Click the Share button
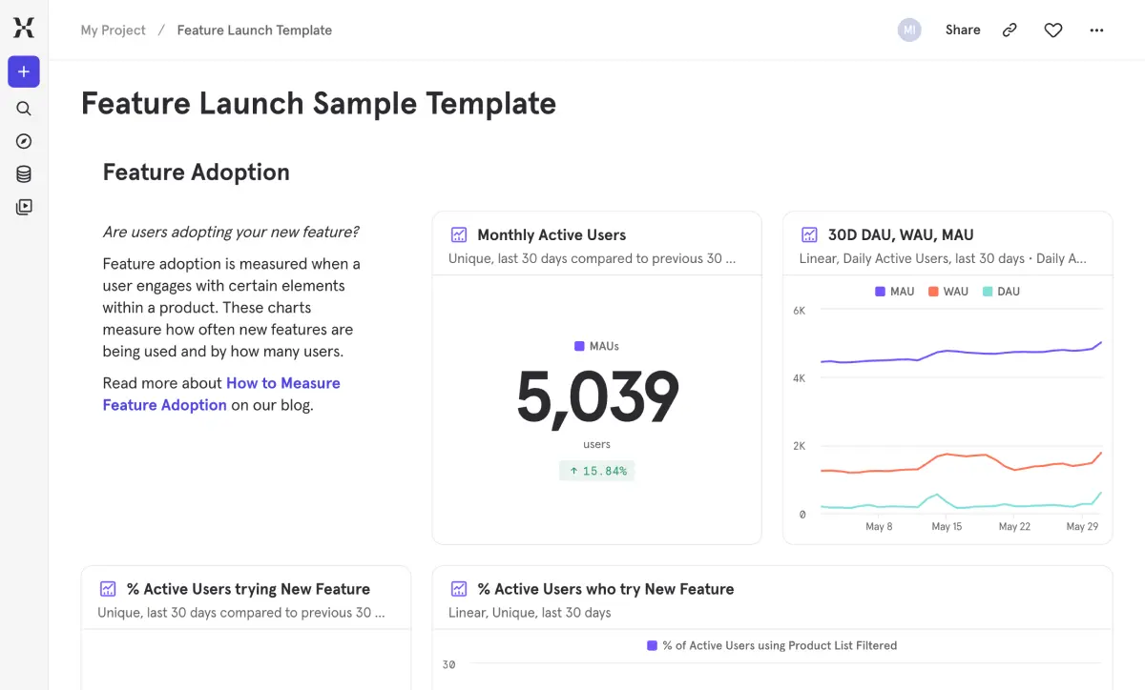 point(963,30)
